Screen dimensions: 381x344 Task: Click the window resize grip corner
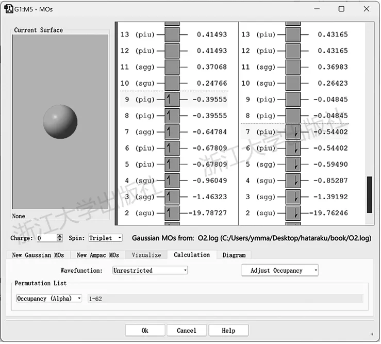pyautogui.click(x=372, y=334)
